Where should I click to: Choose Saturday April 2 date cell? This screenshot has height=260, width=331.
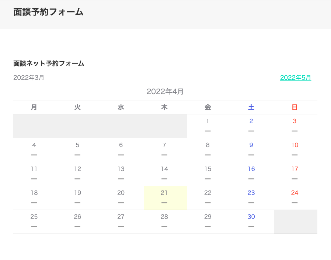[251, 125]
